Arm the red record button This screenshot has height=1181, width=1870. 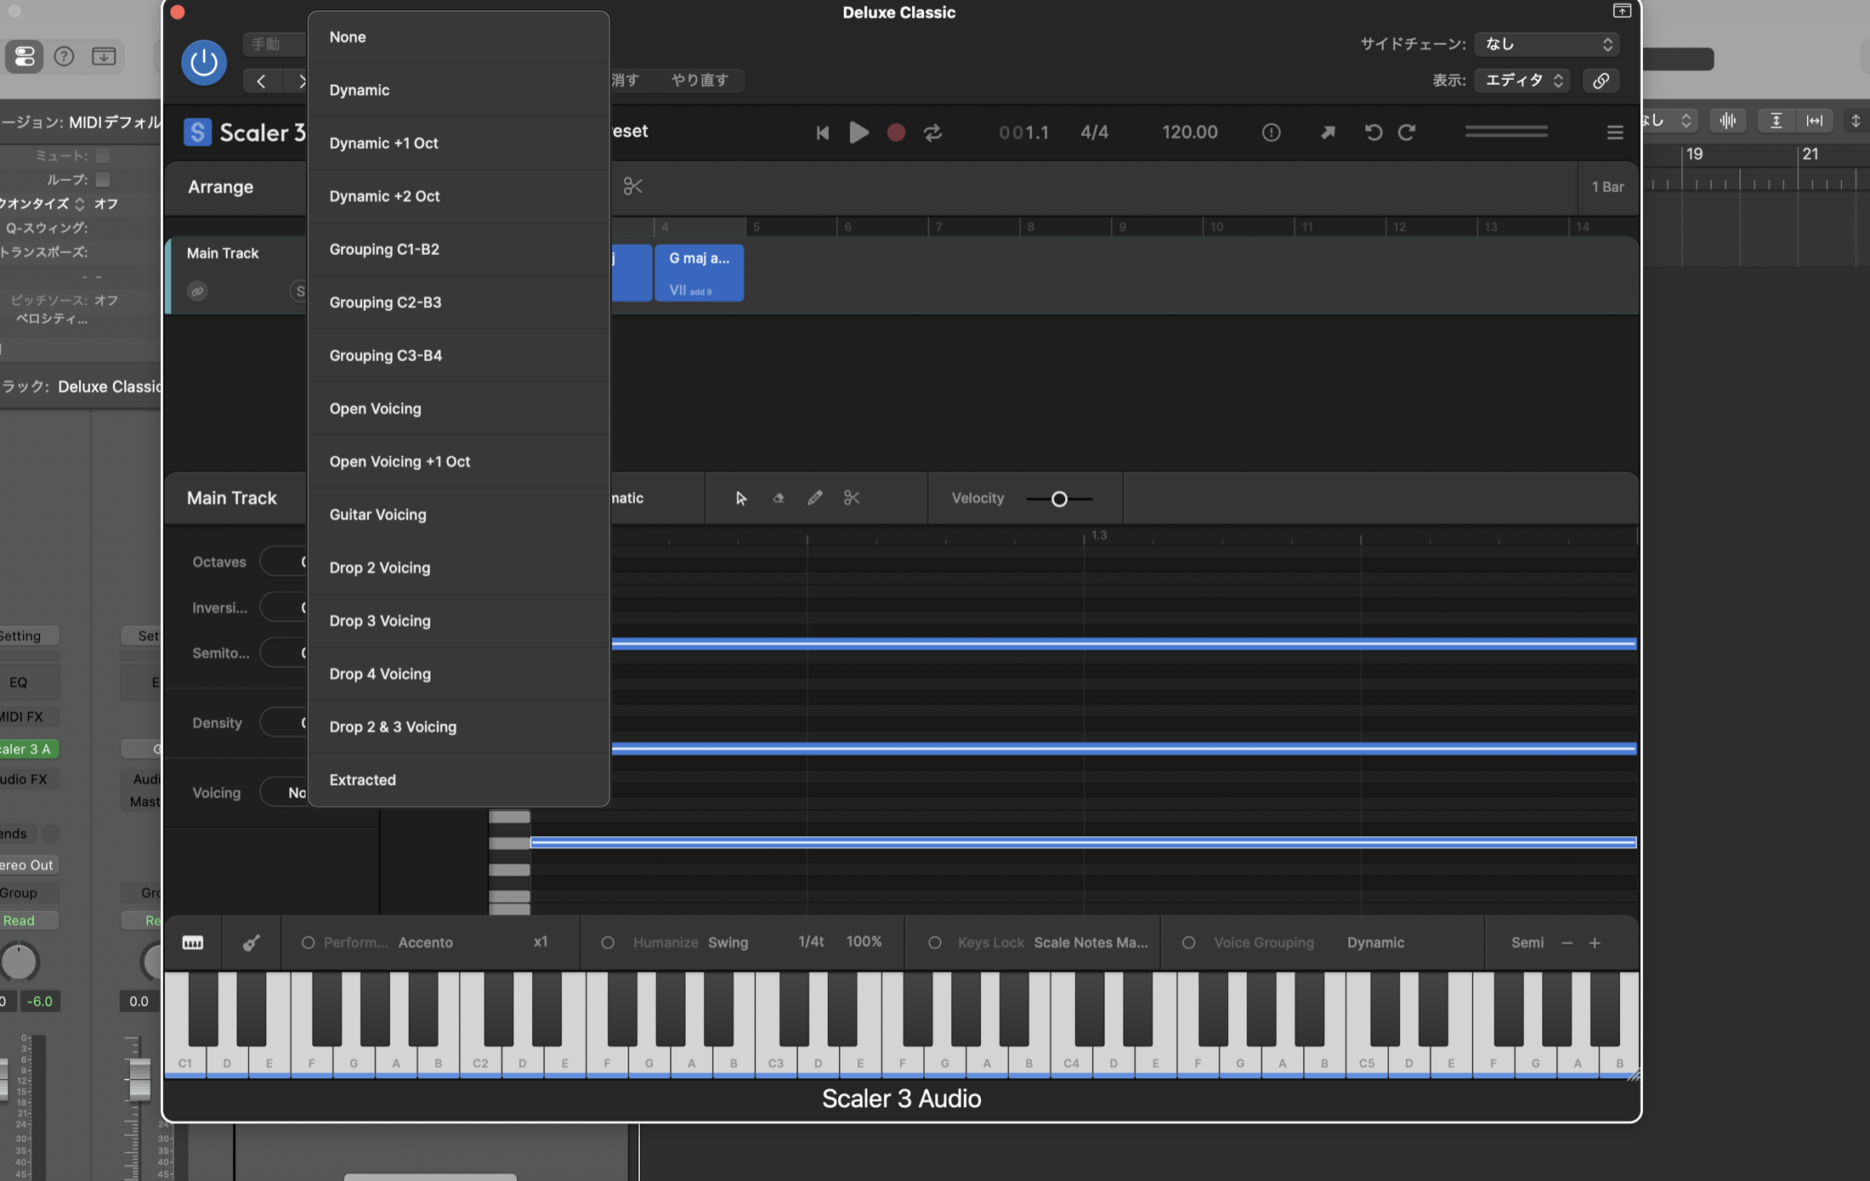click(x=896, y=133)
